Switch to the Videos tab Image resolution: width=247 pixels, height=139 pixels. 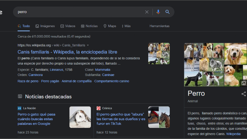(x=68, y=26)
